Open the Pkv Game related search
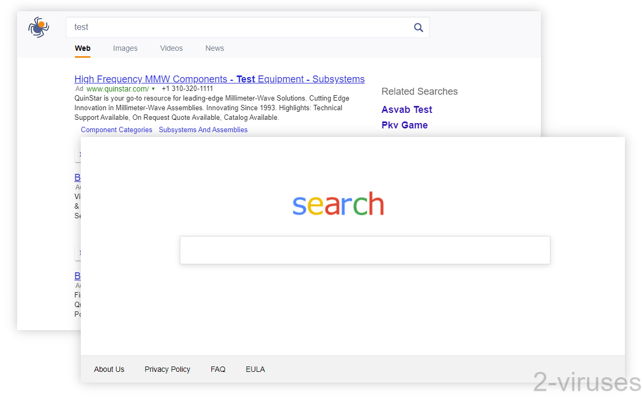 click(404, 125)
